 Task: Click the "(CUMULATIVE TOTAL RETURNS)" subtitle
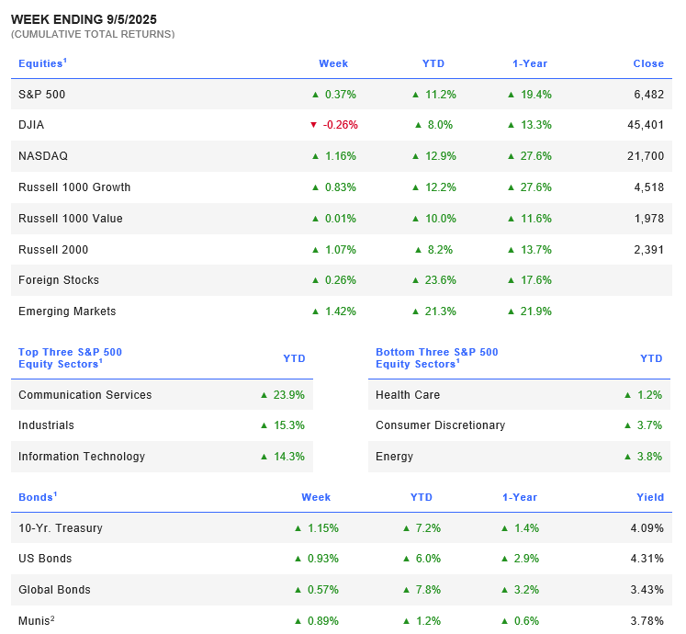(x=93, y=34)
